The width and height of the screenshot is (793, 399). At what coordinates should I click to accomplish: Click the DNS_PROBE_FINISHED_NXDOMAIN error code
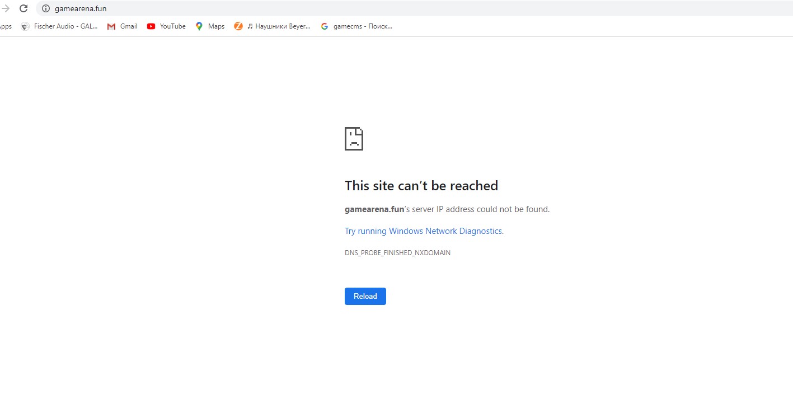point(397,253)
